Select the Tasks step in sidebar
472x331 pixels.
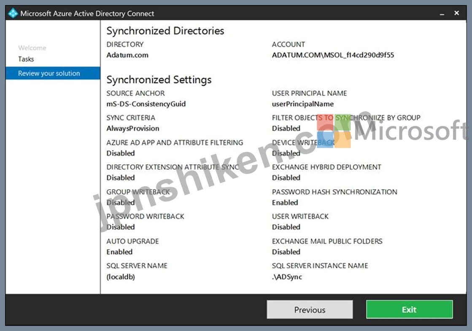(26, 59)
